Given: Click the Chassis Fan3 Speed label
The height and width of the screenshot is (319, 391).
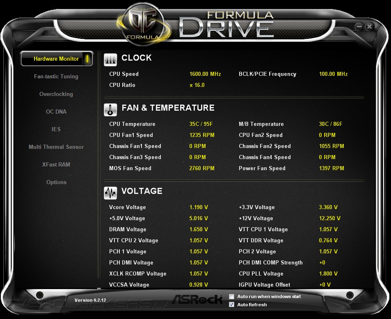Looking at the screenshot, I should tap(135, 157).
